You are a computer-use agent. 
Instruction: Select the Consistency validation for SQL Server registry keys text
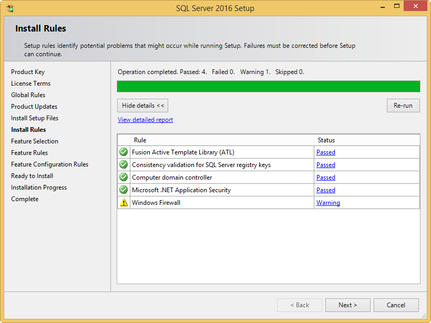[201, 165]
